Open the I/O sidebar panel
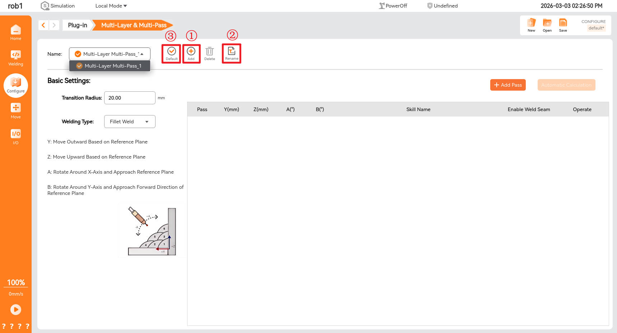The image size is (617, 333). [x=15, y=137]
